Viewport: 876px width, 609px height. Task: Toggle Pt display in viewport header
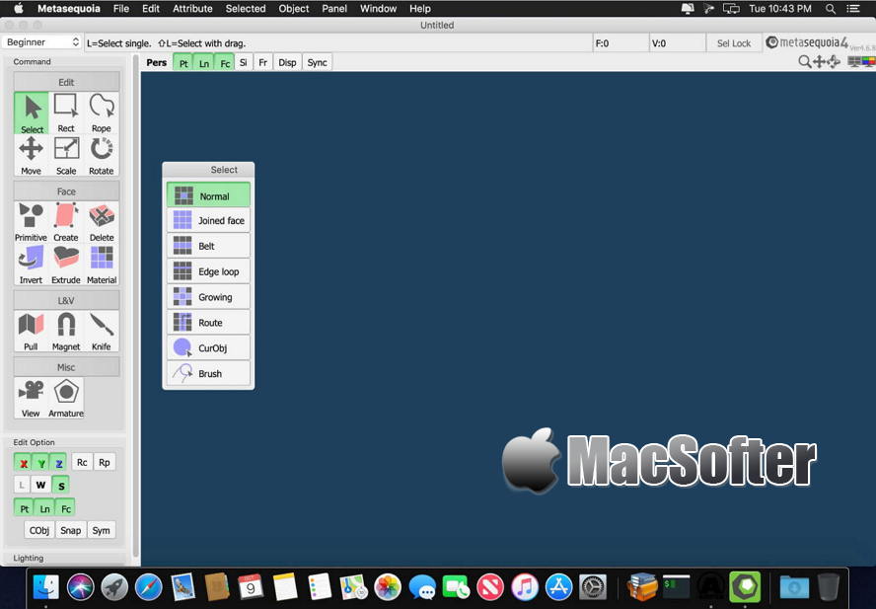[x=183, y=62]
